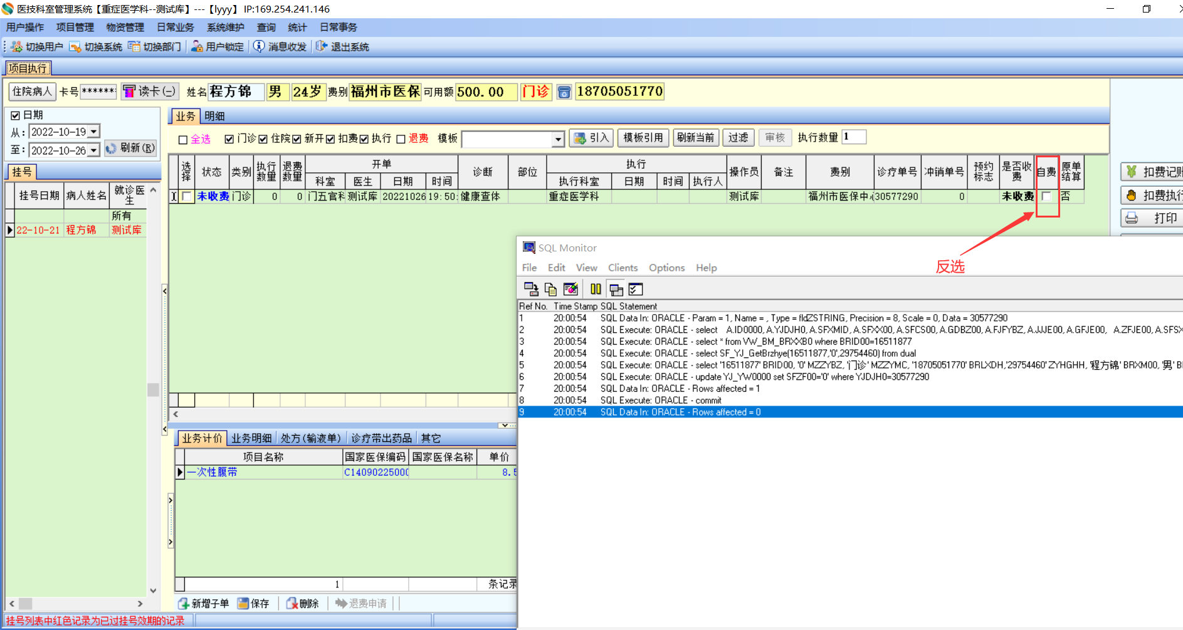Viewport: 1183px width, 630px height.
Task: Toggle SQL Monitor always-on-top window icon
Action: click(x=616, y=289)
